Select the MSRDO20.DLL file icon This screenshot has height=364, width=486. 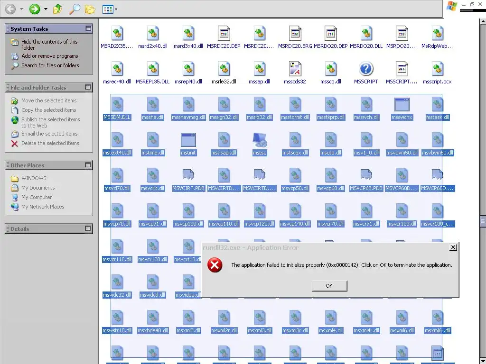coord(366,33)
